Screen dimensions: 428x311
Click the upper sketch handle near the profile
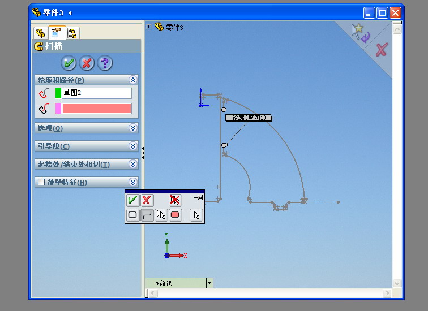[x=224, y=110]
